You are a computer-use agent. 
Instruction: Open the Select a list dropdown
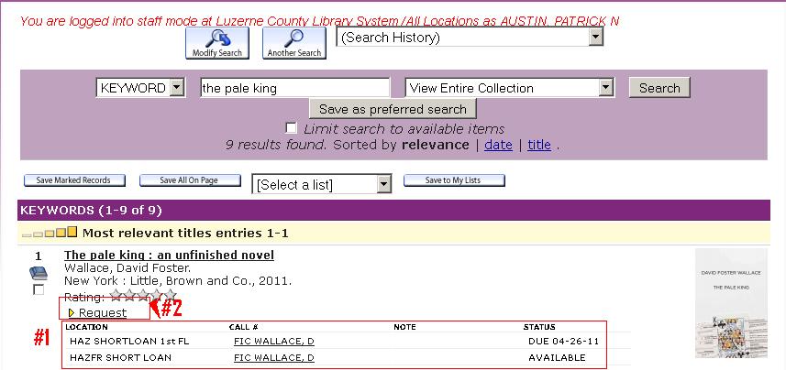point(322,184)
